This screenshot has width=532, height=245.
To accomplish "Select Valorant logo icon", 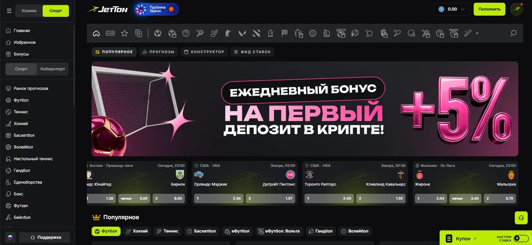I will (242, 33).
